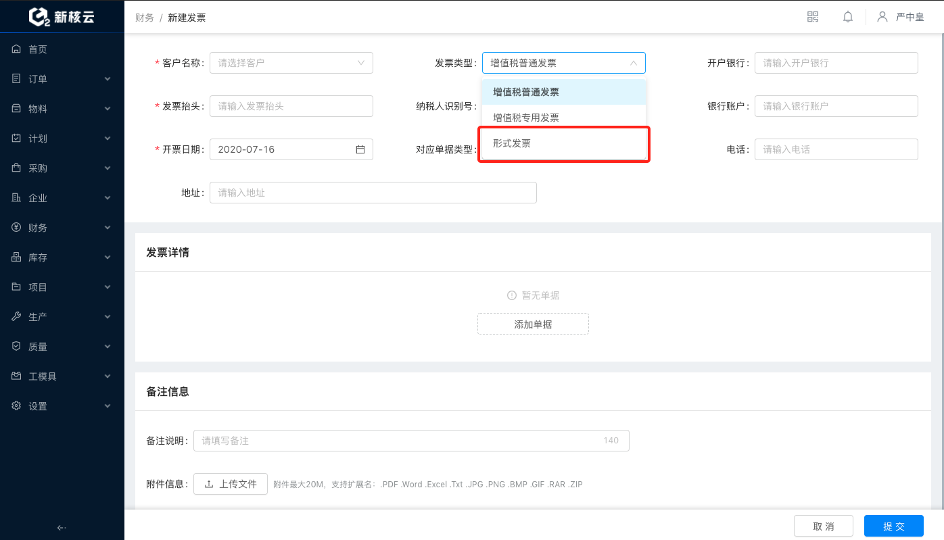
Task: Click the 发票详情 section heading
Action: tap(168, 253)
